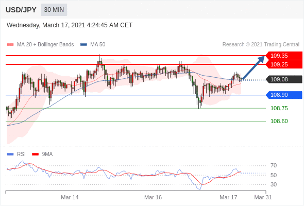Click the 108.60 support level label
This screenshot has height=206, width=304.
coord(279,121)
